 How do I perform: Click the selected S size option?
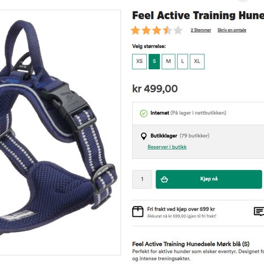[x=154, y=62]
